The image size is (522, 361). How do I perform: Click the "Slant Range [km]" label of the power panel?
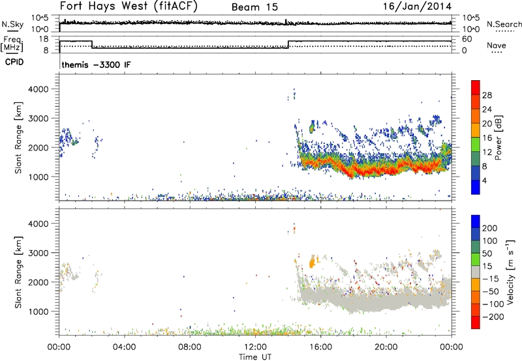pos(18,137)
